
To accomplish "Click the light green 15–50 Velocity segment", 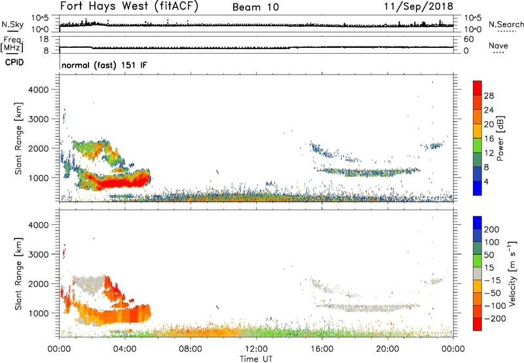I will [x=477, y=261].
